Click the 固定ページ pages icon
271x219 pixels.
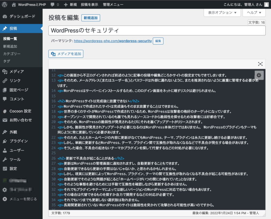pyautogui.click(x=5, y=90)
